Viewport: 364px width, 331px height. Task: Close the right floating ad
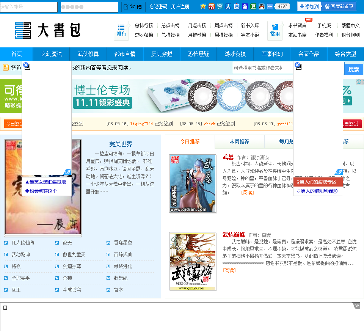(297, 65)
